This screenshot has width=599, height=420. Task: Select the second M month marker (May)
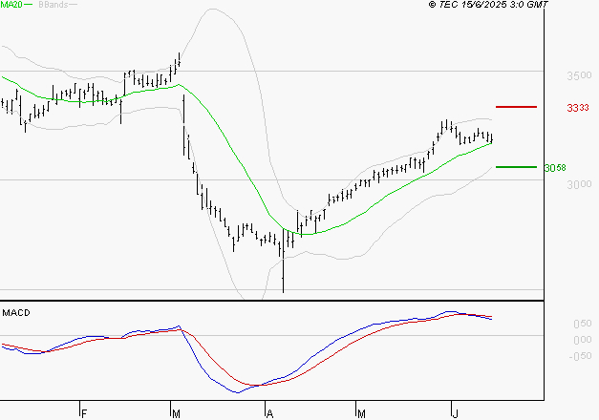361,413
